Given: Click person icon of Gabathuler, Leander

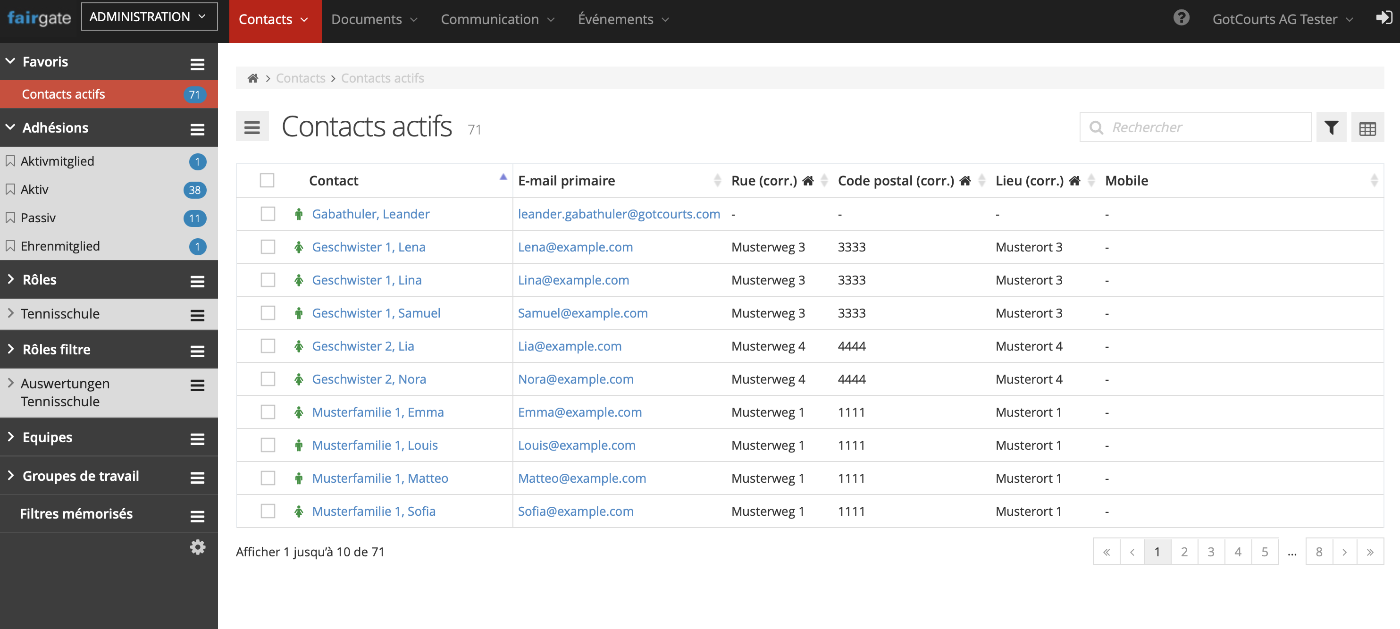Looking at the screenshot, I should pos(298,214).
